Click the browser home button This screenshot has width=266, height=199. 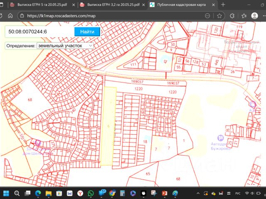10,16
